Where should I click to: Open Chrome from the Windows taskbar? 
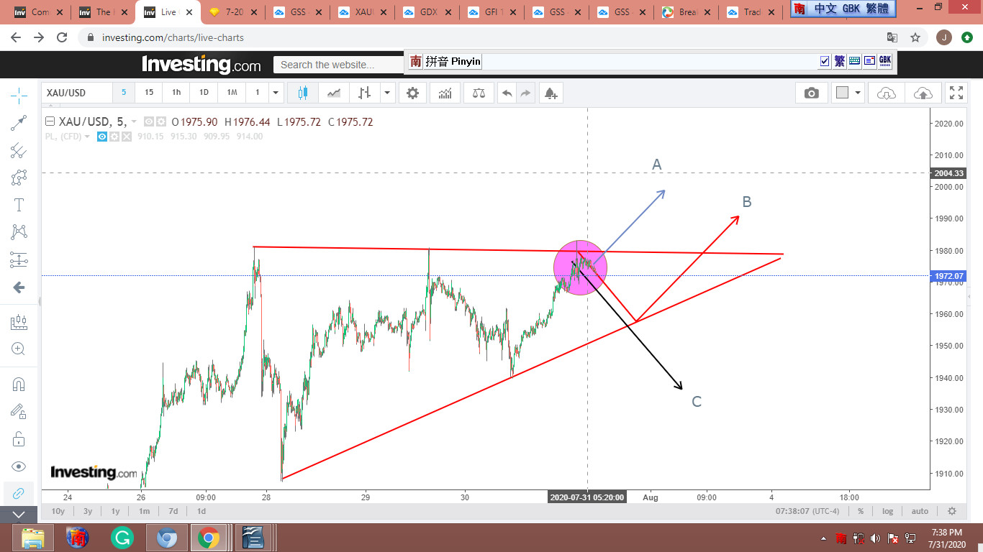209,538
